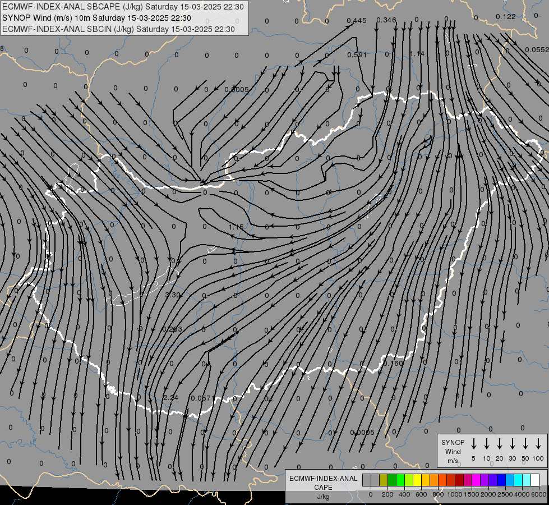Select the dark green CAPE legend swatch
This screenshot has height=505, width=549.
tap(392, 480)
